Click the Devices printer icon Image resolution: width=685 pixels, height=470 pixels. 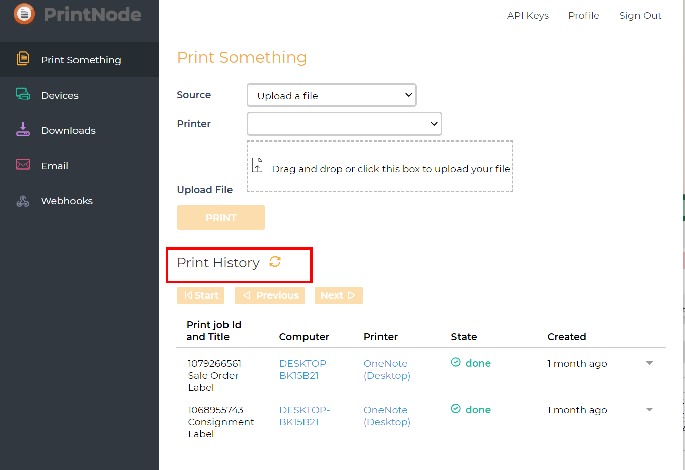pos(23,94)
